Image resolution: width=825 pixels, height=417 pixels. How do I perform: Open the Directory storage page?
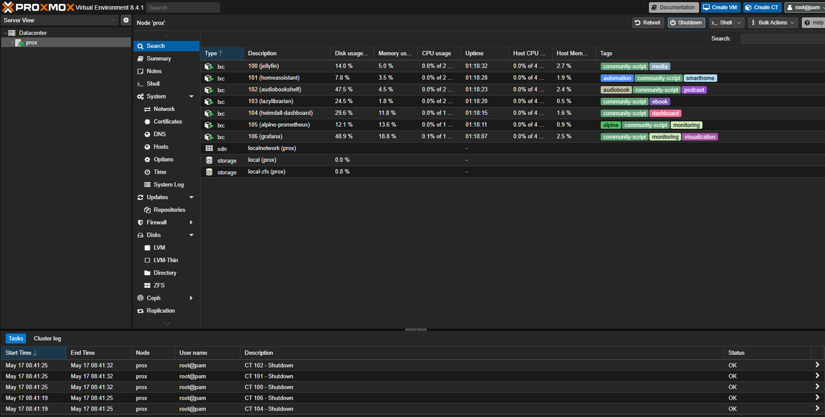(x=165, y=273)
